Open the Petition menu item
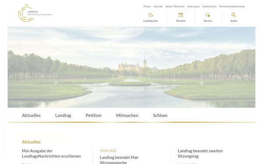This screenshot has width=263, height=164. point(93,115)
